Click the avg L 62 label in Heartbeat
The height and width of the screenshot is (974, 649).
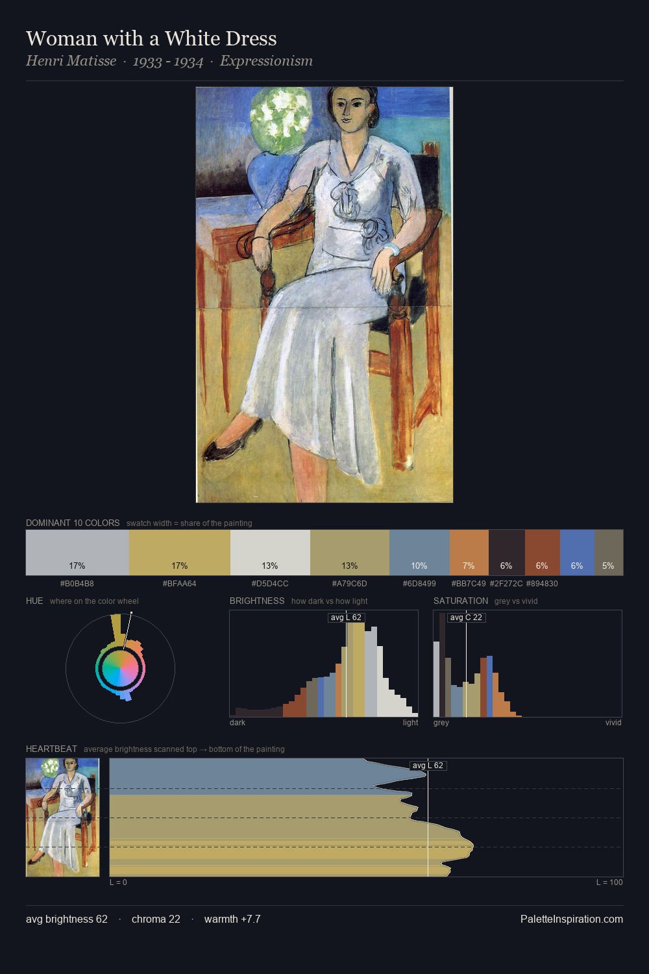pos(428,766)
